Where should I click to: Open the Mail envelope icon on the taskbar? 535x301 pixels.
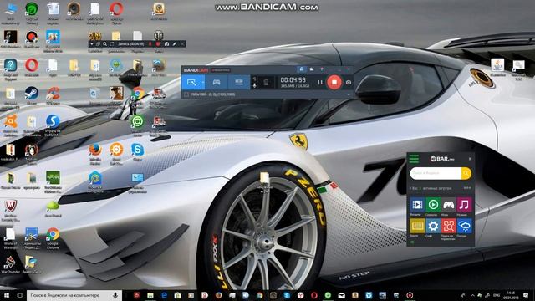click(342, 295)
